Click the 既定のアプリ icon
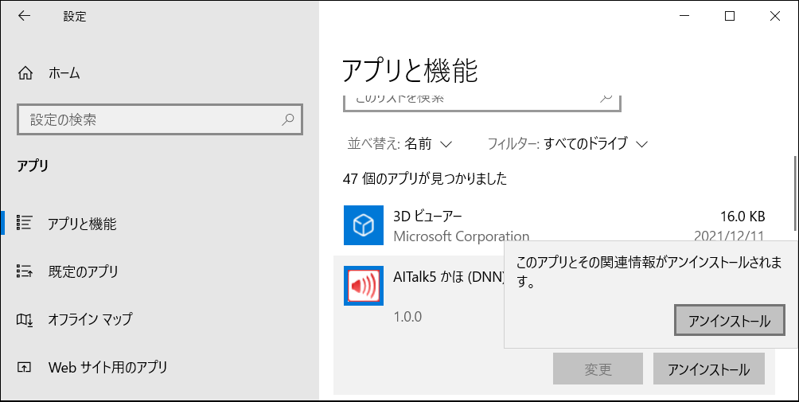Image resolution: width=799 pixels, height=402 pixels. tap(25, 271)
